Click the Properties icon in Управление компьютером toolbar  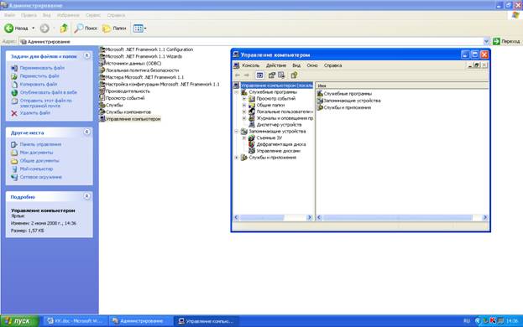272,75
